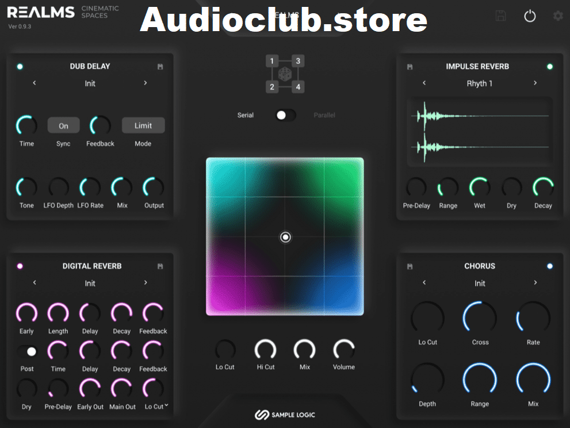Click the impulse waveform display

click(480, 132)
